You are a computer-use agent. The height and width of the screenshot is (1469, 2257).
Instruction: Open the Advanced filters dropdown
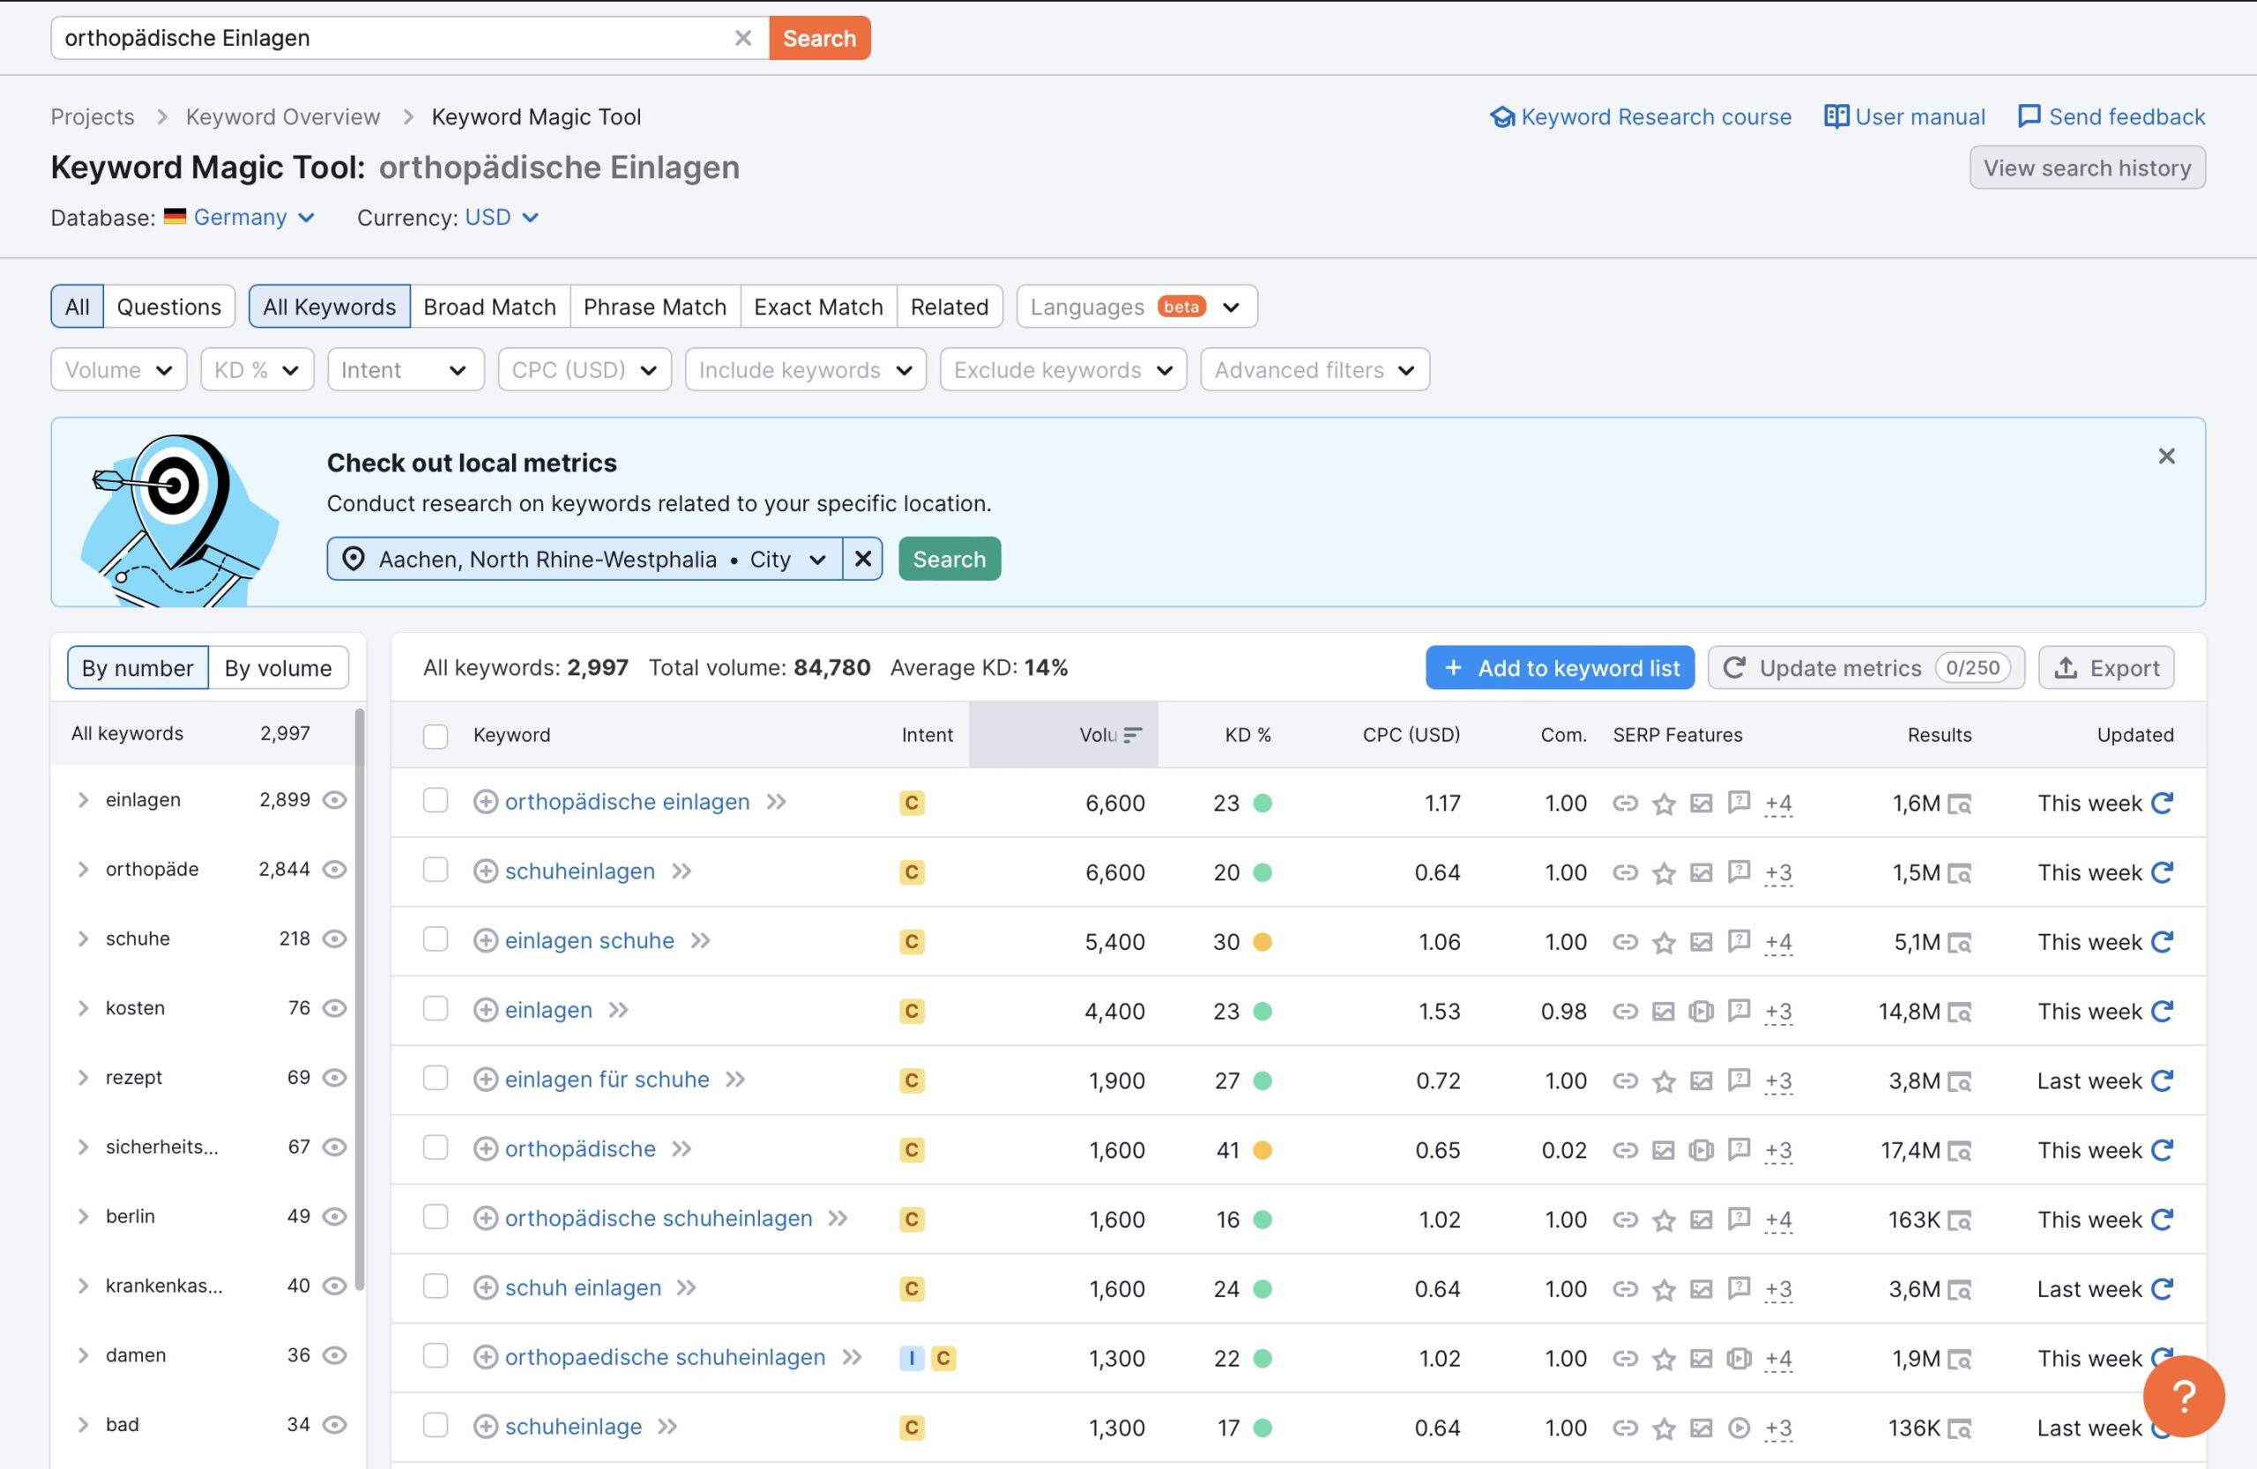pos(1315,369)
